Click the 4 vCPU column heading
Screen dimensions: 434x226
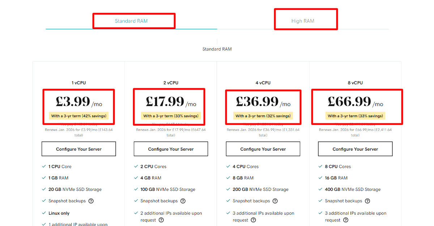click(x=263, y=82)
